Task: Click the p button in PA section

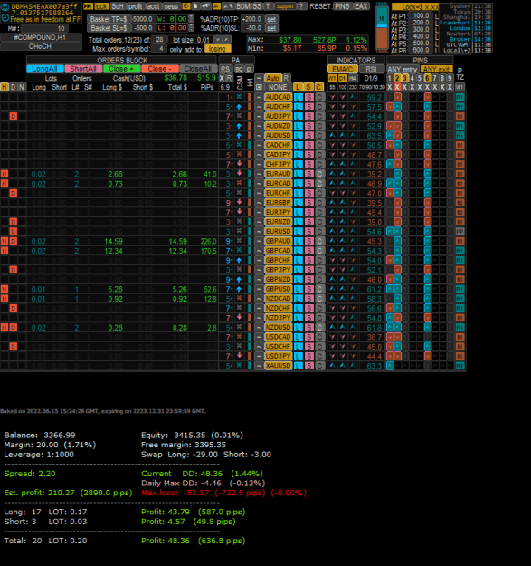Action: (x=249, y=69)
